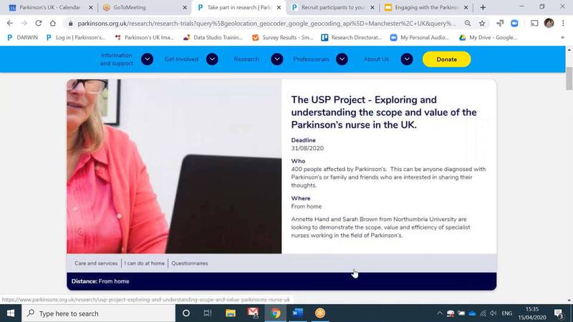573x322 pixels.
Task: Click the volume speaker icon in system tray
Action: point(493,313)
